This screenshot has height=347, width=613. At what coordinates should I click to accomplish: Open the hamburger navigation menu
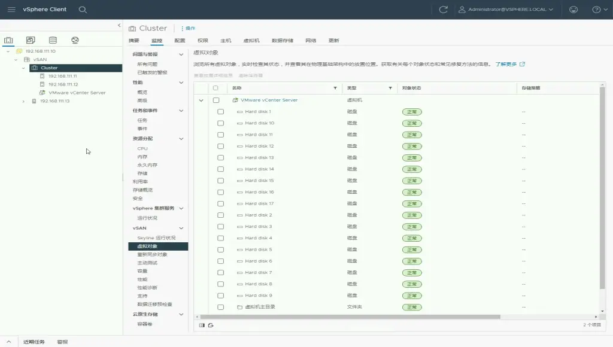11,10
